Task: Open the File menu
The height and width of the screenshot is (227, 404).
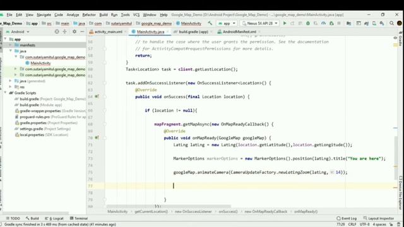Action: point(9,15)
